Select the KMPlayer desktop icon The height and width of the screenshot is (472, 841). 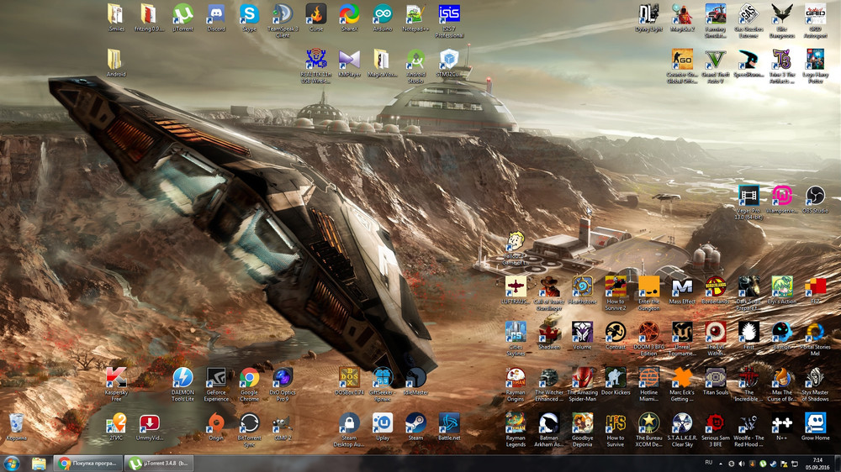(x=349, y=60)
